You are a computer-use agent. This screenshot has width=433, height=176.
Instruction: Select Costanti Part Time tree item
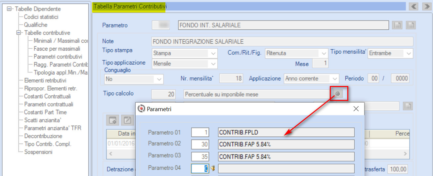[45, 112]
